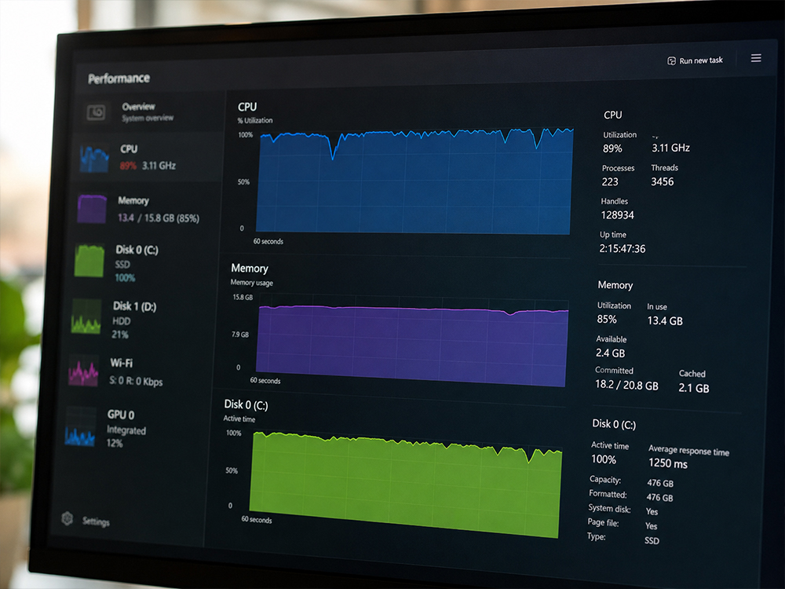
Task: Click the System disk value Yes
Action: point(652,512)
